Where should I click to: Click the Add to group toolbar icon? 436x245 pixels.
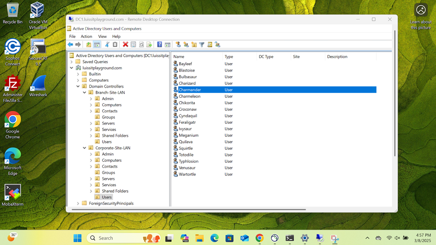click(x=217, y=45)
